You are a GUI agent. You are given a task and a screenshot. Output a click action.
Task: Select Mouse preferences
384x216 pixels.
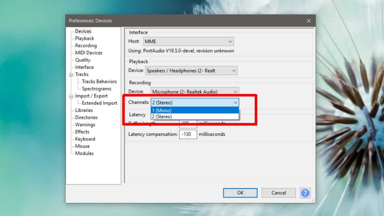tap(82, 146)
